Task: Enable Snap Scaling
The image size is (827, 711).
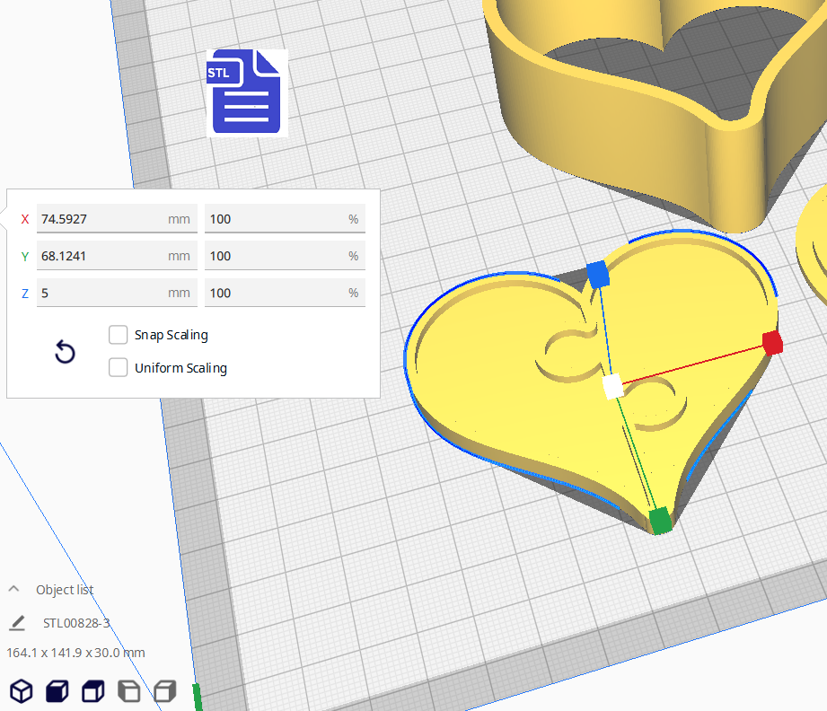Action: (x=118, y=334)
